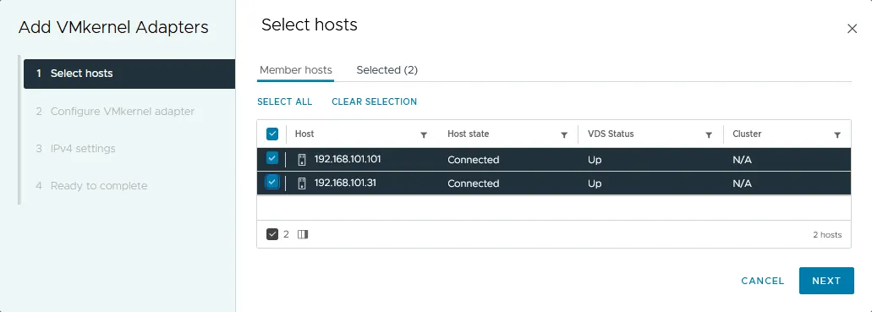
Task: Open the Host column filter icon
Action: 424,134
